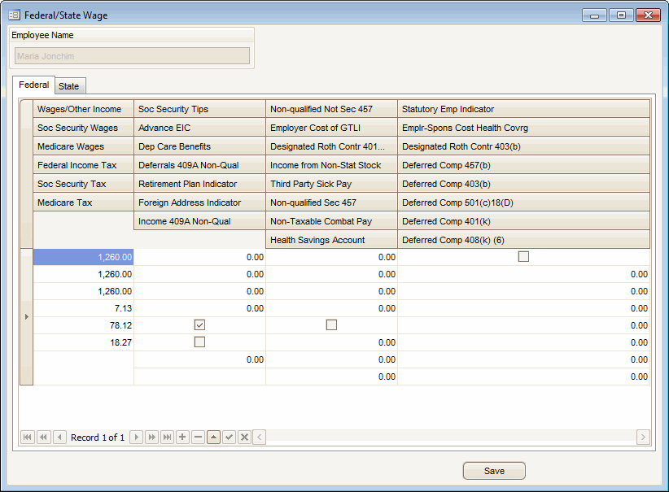Viewport: 669px width, 492px height.
Task: Add a new record with plus icon
Action: click(182, 438)
